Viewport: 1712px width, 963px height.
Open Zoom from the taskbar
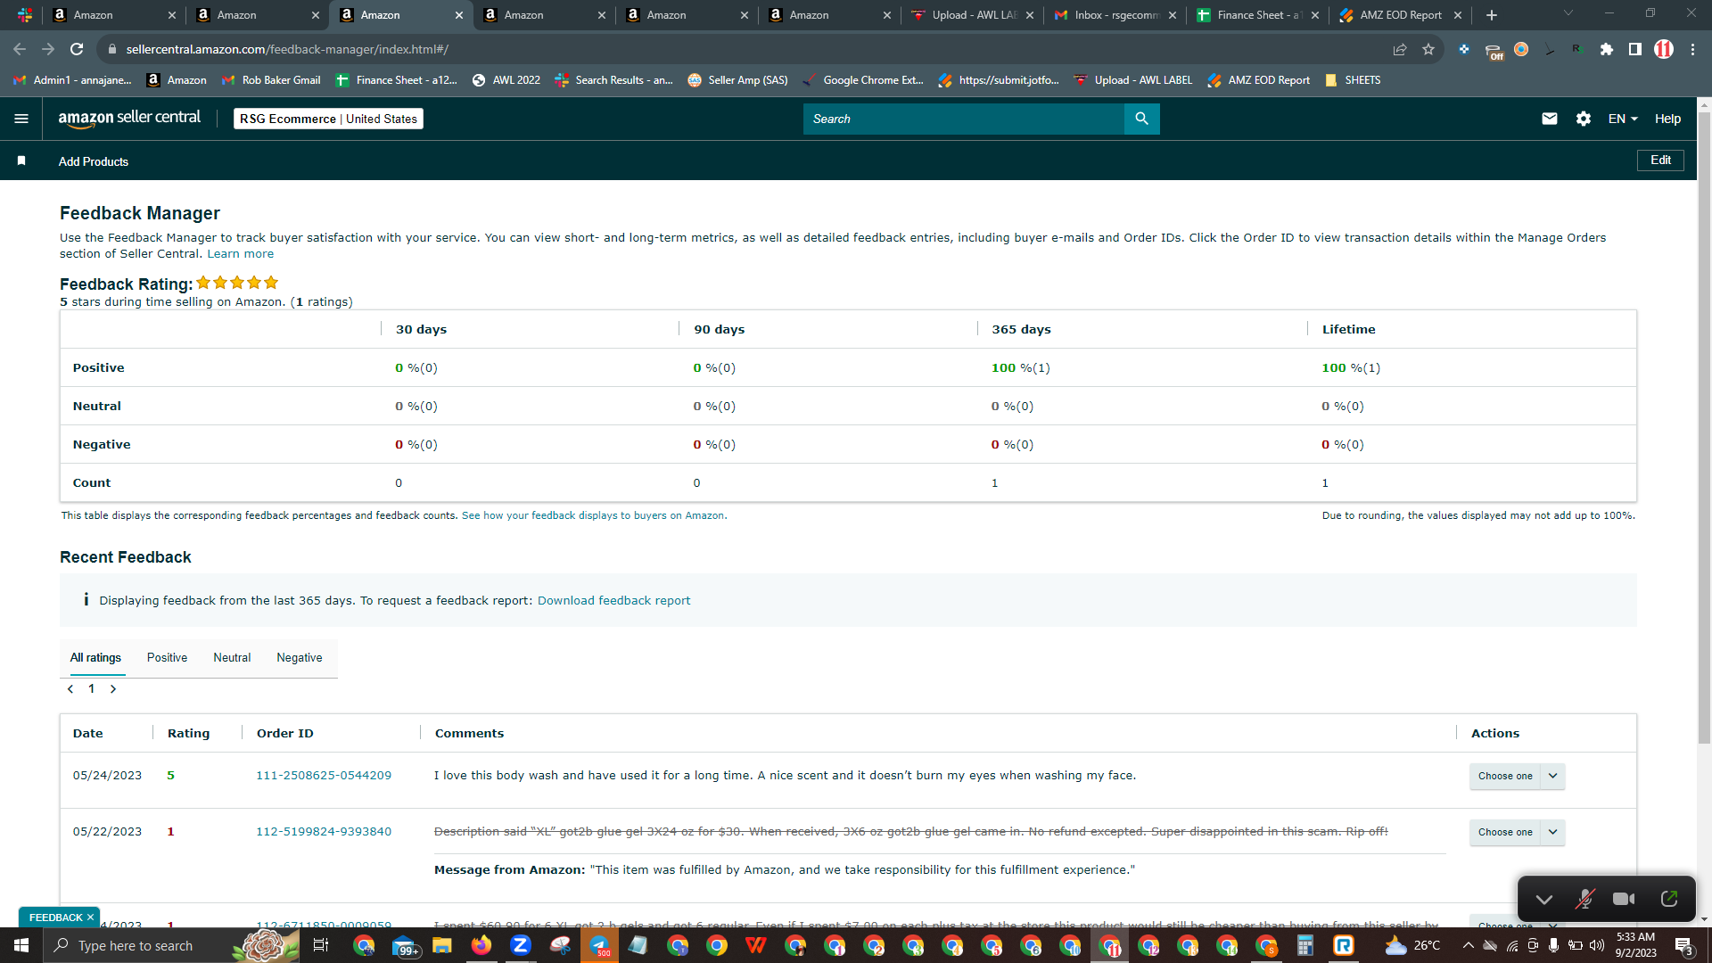point(521,945)
